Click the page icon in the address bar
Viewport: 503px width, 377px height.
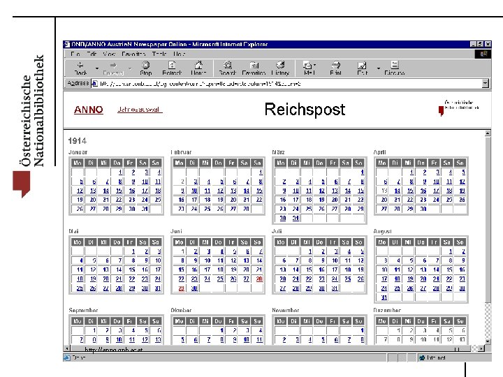(x=94, y=84)
